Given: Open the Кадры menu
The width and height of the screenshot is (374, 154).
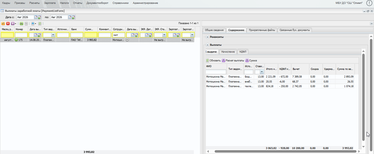Looking at the screenshot, I should point(6,3).
